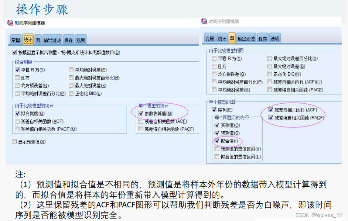348x221 pixels.
Task: Check 残差偏自相关函数 (PACF)(U) in 用于比较模型的统计
Action: [17, 129]
